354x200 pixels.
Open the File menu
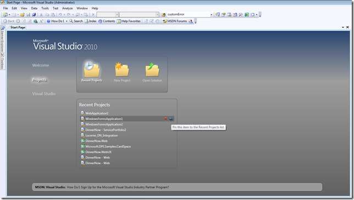(5, 8)
